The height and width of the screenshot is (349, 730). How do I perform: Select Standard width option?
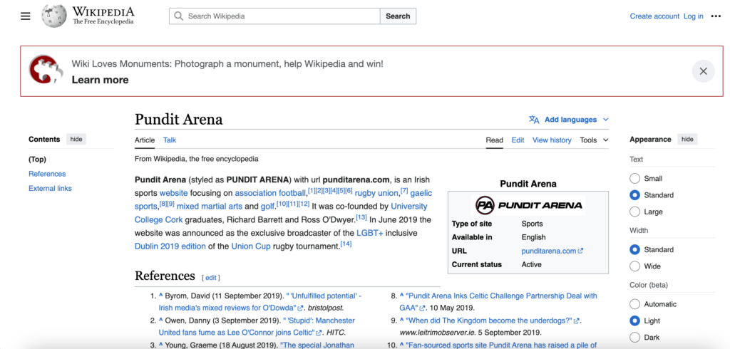(x=634, y=249)
